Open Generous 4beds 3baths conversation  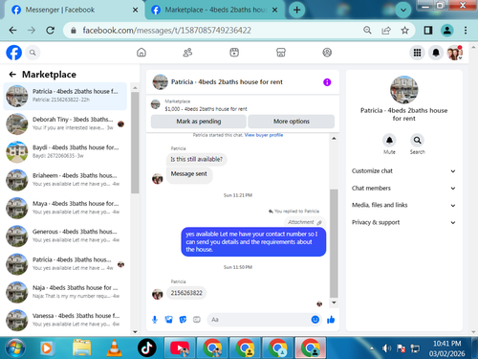[x=65, y=236]
